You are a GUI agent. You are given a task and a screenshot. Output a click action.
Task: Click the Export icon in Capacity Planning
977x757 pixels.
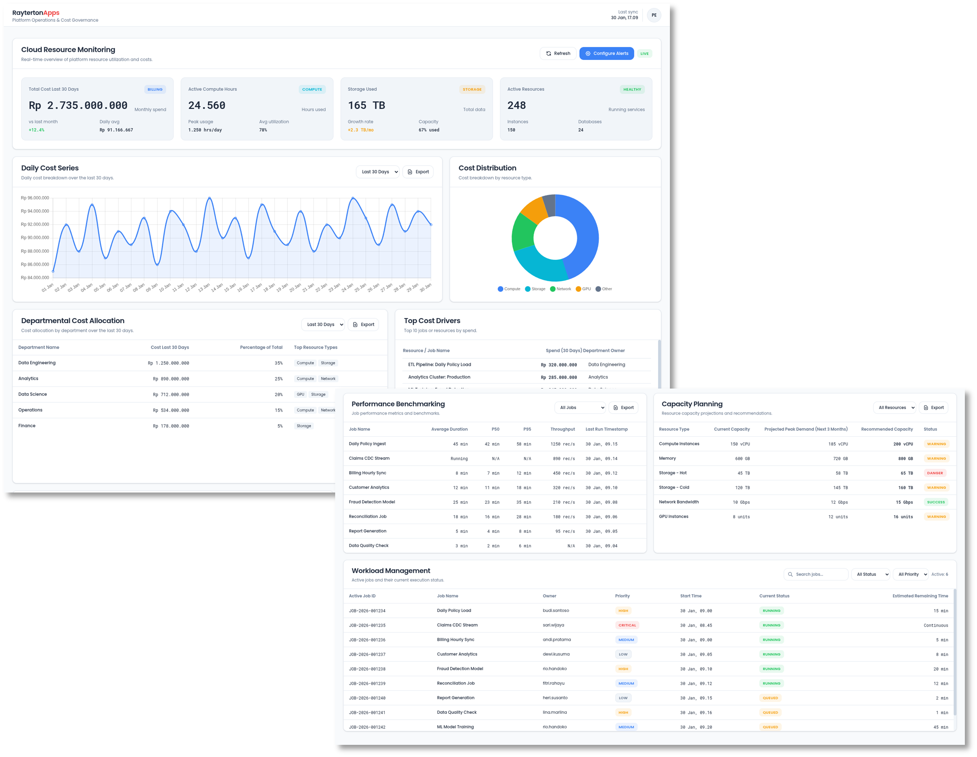[925, 407]
